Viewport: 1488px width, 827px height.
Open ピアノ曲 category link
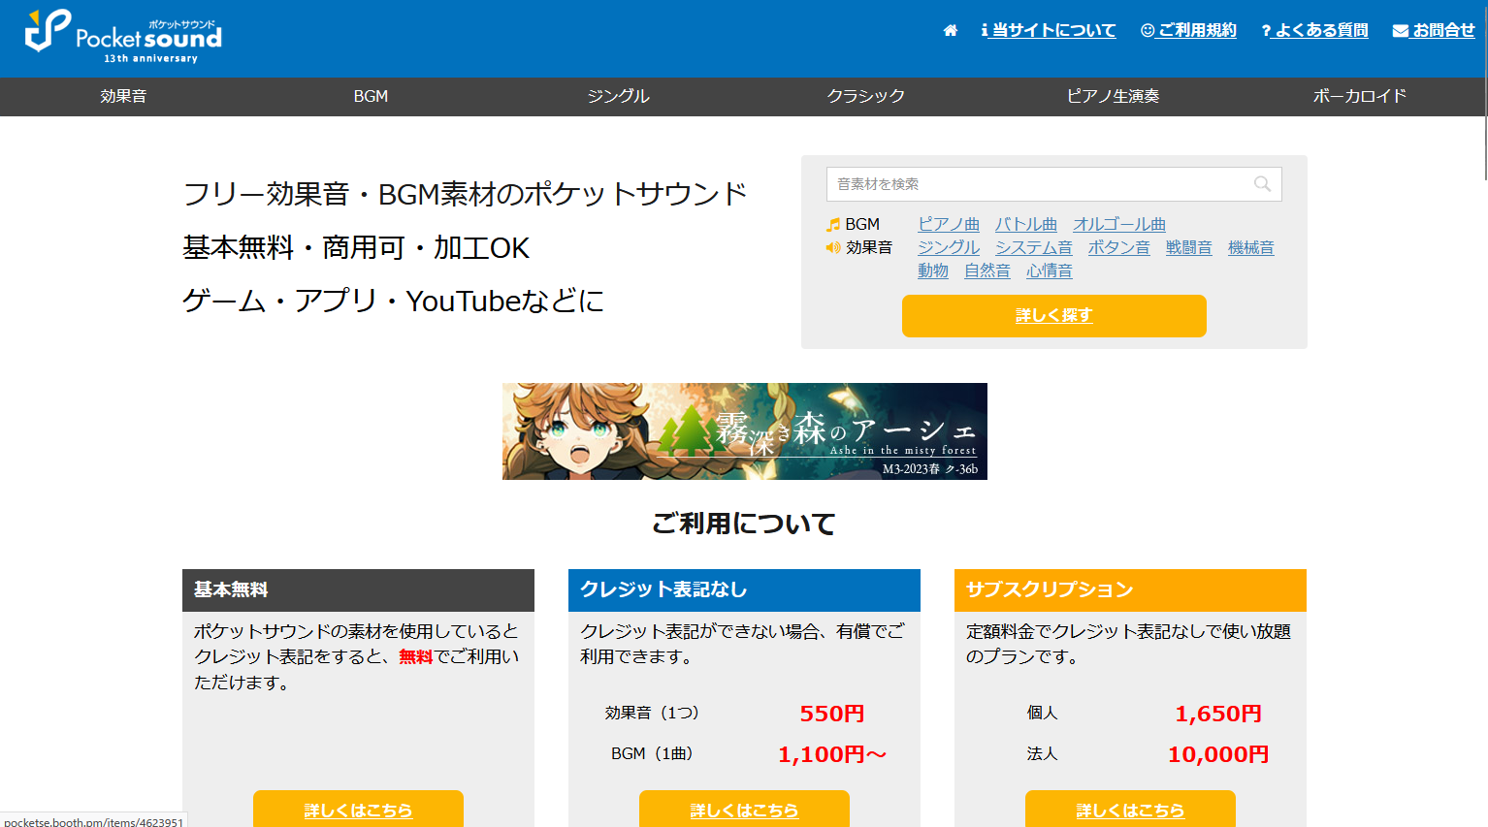pyautogui.click(x=949, y=225)
